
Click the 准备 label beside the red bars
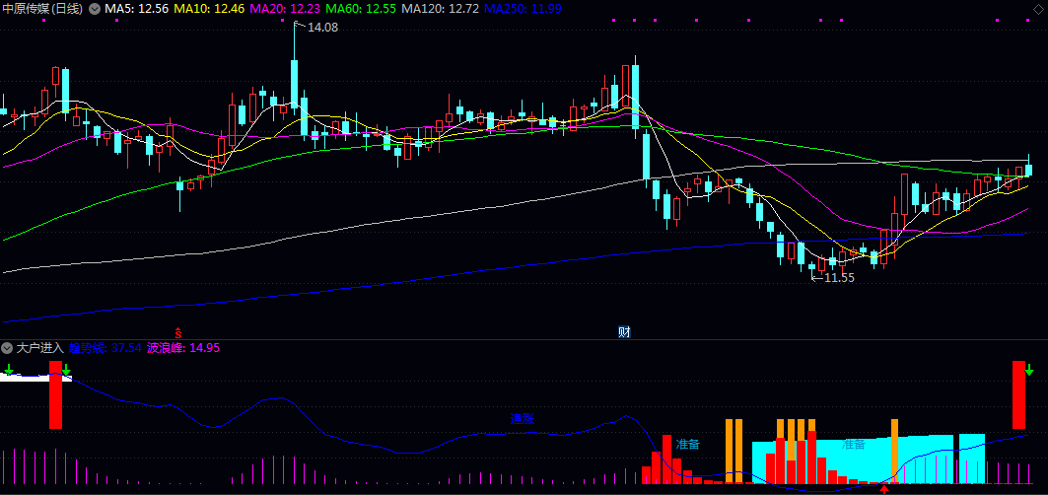pyautogui.click(x=688, y=444)
